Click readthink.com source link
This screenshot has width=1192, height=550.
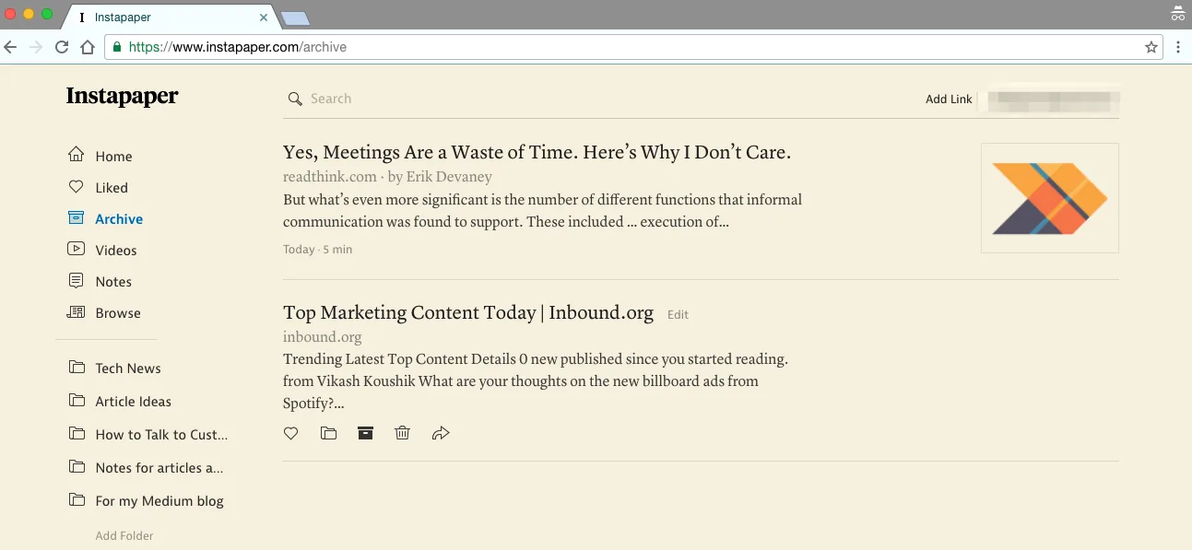pyautogui.click(x=330, y=177)
